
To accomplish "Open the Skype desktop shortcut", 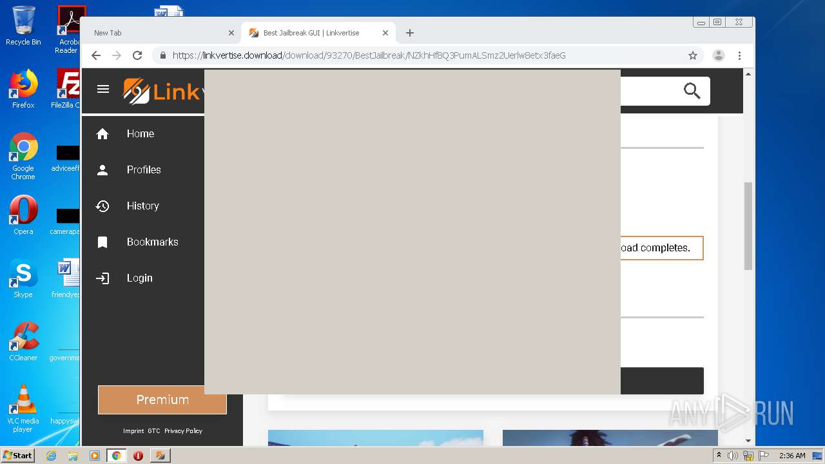I will [x=23, y=278].
